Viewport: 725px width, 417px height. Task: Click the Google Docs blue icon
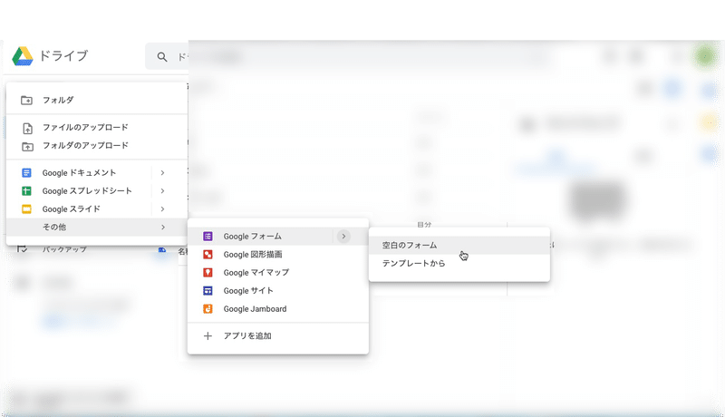[27, 173]
